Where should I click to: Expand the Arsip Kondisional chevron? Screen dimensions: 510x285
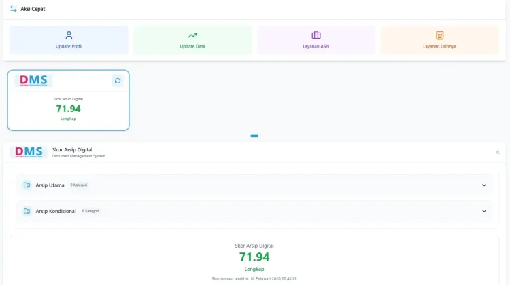coord(484,211)
